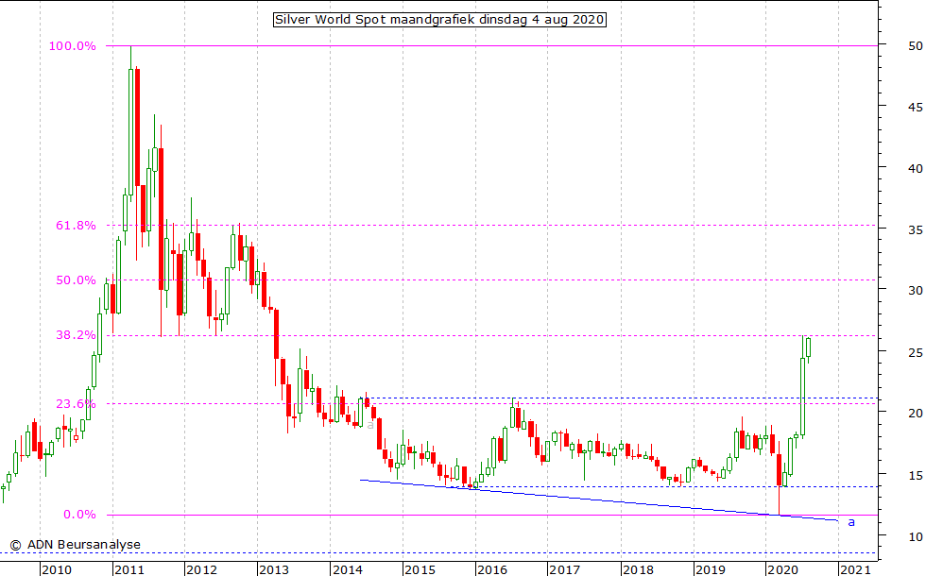Click the blue 'a' trendline label

coord(851,522)
